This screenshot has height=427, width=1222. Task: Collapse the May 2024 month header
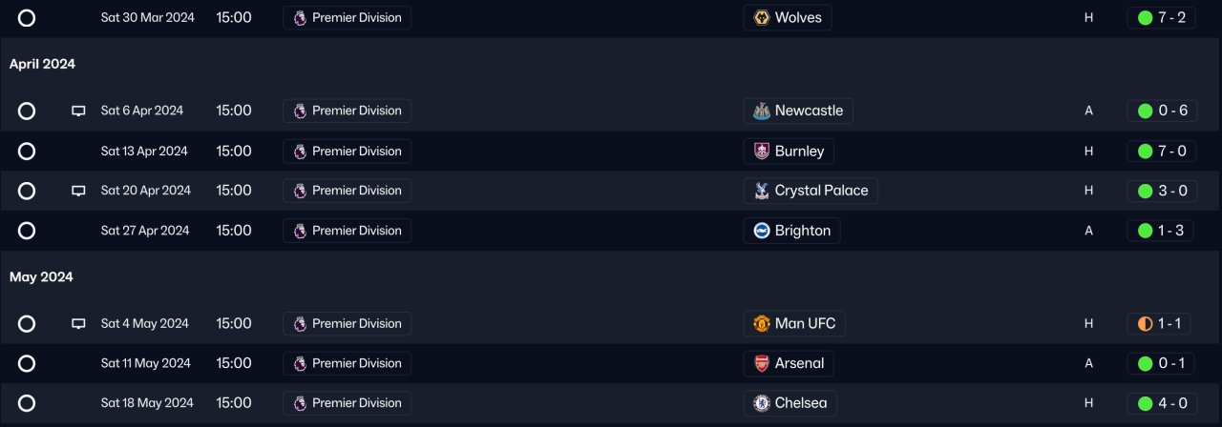point(41,277)
